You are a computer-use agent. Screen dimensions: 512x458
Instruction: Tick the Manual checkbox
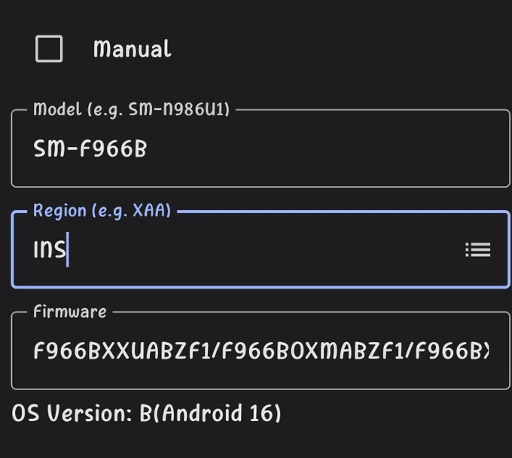pyautogui.click(x=49, y=49)
